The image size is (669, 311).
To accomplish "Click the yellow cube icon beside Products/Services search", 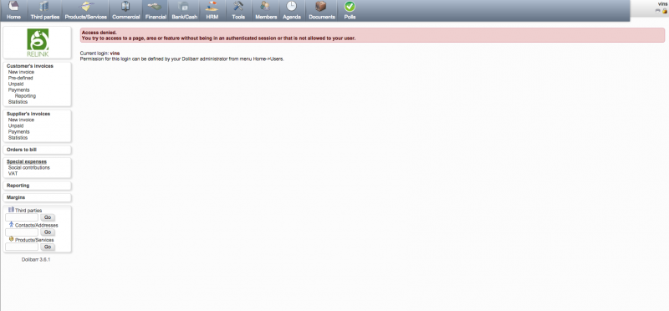I will point(11,239).
